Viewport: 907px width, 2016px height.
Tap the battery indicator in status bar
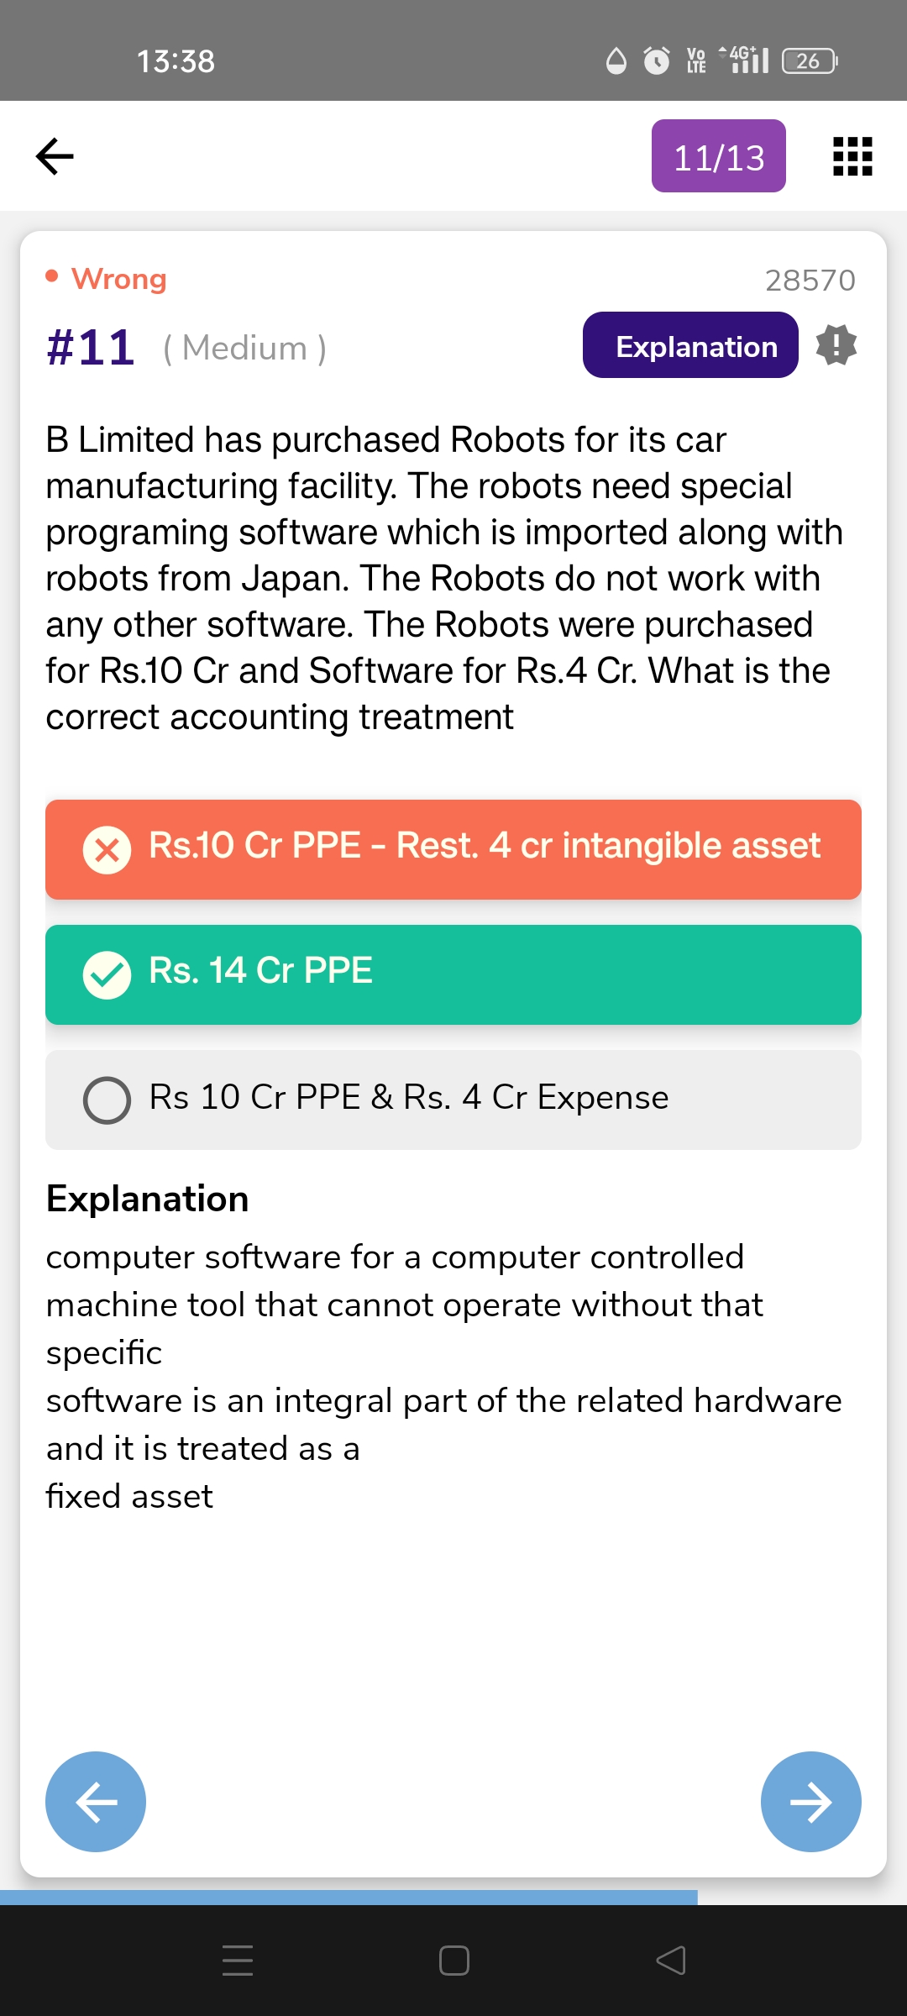point(809,61)
